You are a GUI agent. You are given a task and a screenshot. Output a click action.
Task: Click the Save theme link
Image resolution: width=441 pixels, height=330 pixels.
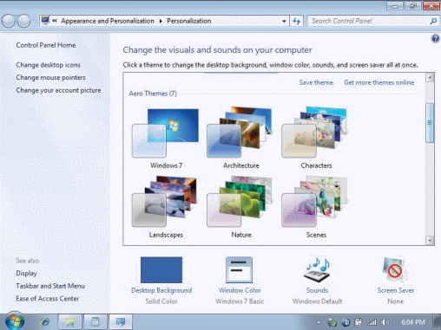tap(316, 82)
